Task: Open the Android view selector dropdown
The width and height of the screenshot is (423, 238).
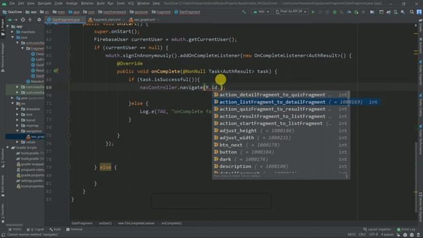Action: (12, 20)
